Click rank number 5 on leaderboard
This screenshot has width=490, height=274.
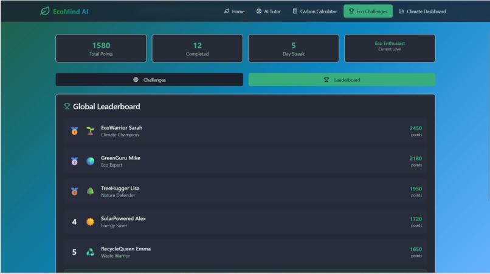point(74,252)
